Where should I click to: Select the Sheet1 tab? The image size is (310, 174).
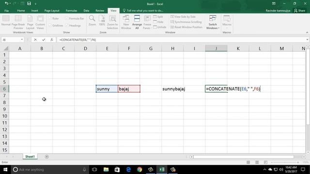click(30, 157)
